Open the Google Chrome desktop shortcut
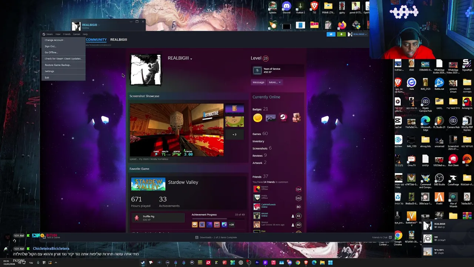The width and height of the screenshot is (474, 267). click(398, 238)
